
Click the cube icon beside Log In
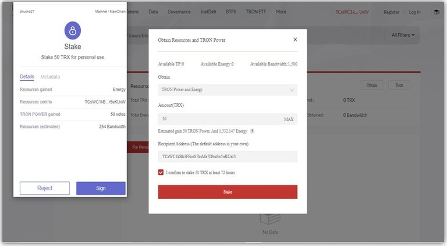pyautogui.click(x=437, y=12)
